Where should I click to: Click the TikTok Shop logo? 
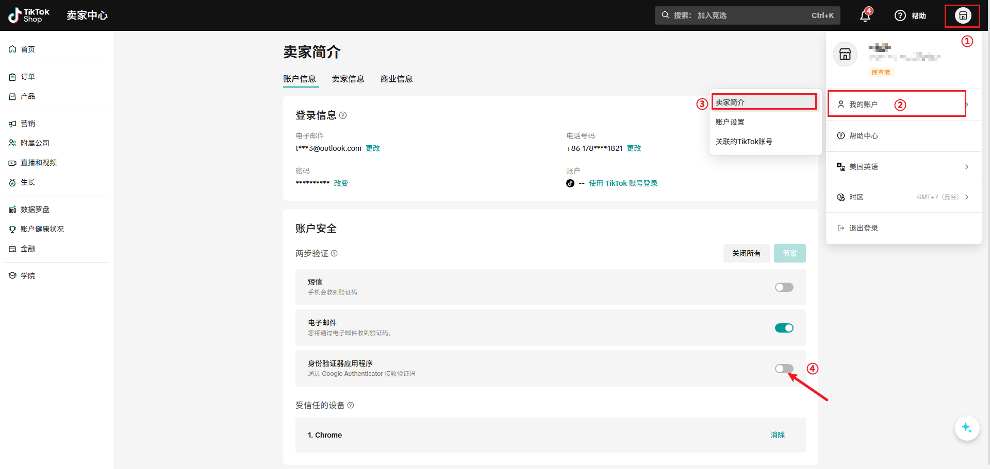(29, 15)
